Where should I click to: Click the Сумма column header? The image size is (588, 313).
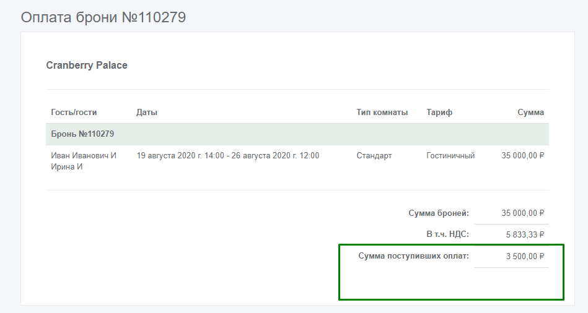point(530,113)
